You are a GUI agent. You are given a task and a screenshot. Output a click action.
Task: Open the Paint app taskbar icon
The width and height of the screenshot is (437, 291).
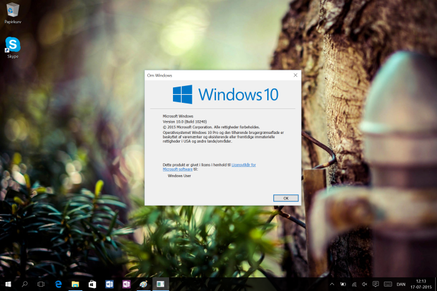143,284
